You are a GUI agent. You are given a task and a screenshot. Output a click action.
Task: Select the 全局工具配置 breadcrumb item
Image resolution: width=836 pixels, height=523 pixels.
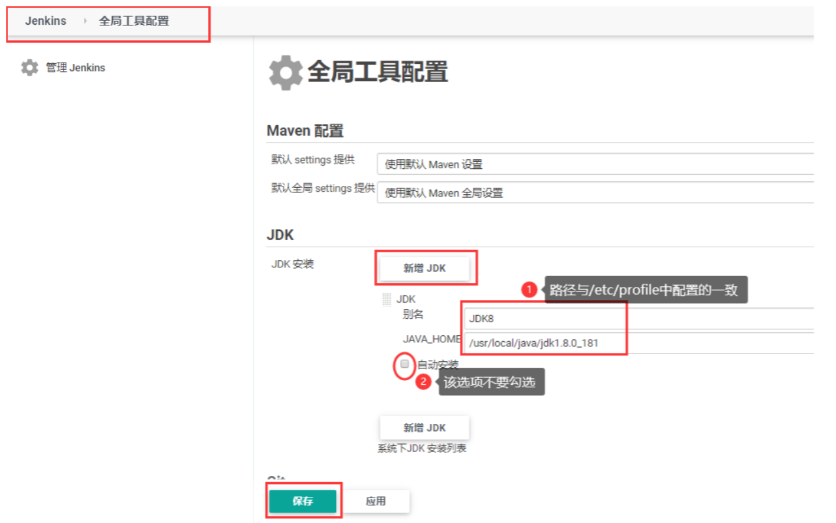pyautogui.click(x=134, y=21)
